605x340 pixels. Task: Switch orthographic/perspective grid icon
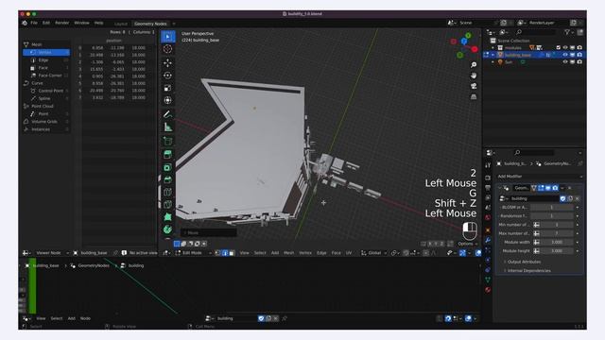point(474,96)
